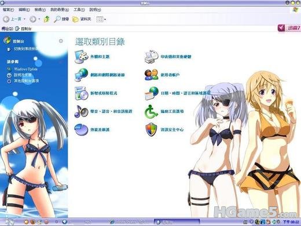
Task: Open the 新增或移除程式 CD box icon
Action: point(81,93)
